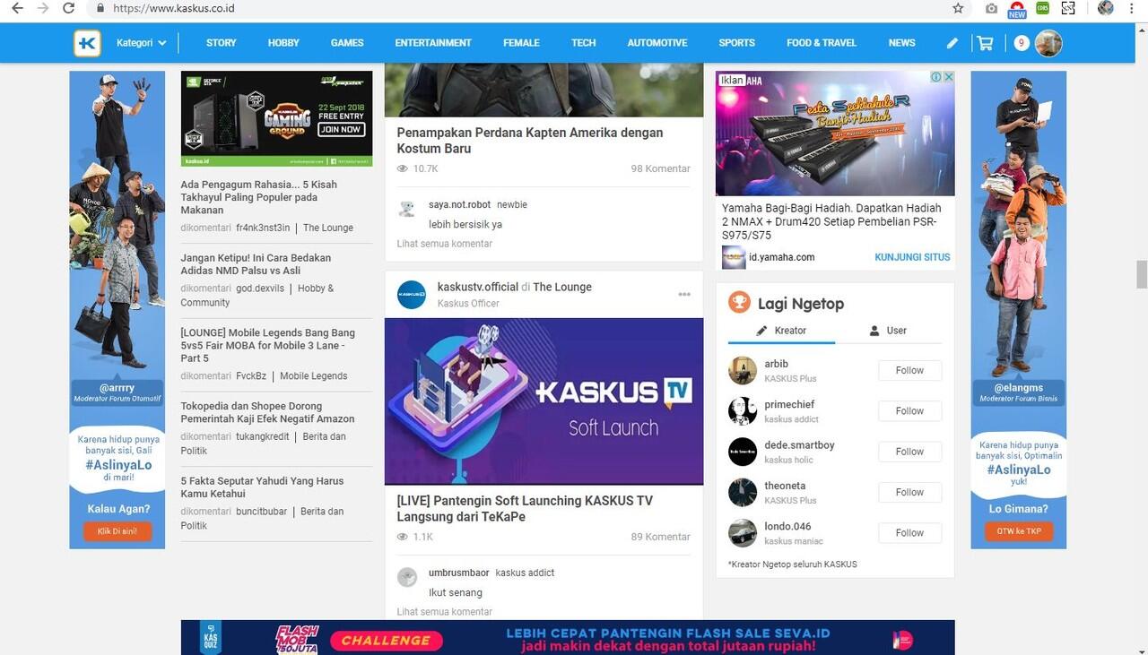Image resolution: width=1148 pixels, height=655 pixels.
Task: Open the KASKUS home logo
Action: [x=87, y=43]
